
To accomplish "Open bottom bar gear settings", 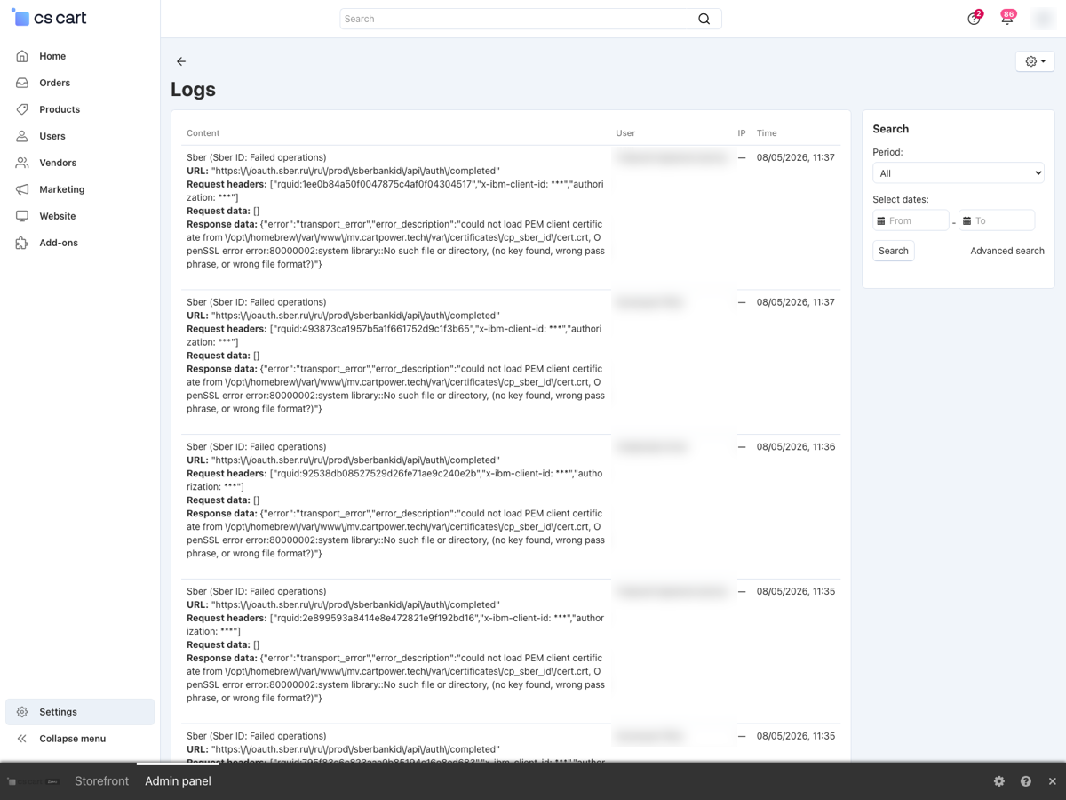I will [x=999, y=781].
